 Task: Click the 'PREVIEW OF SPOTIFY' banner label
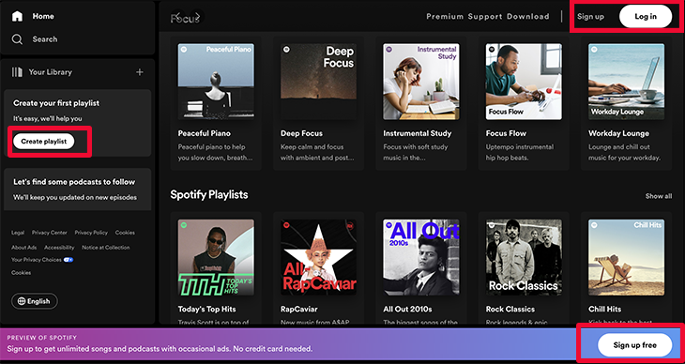[42, 338]
